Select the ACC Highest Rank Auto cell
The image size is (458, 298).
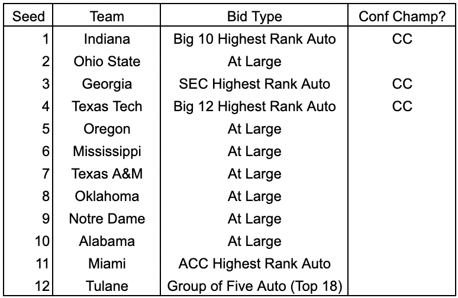(254, 264)
